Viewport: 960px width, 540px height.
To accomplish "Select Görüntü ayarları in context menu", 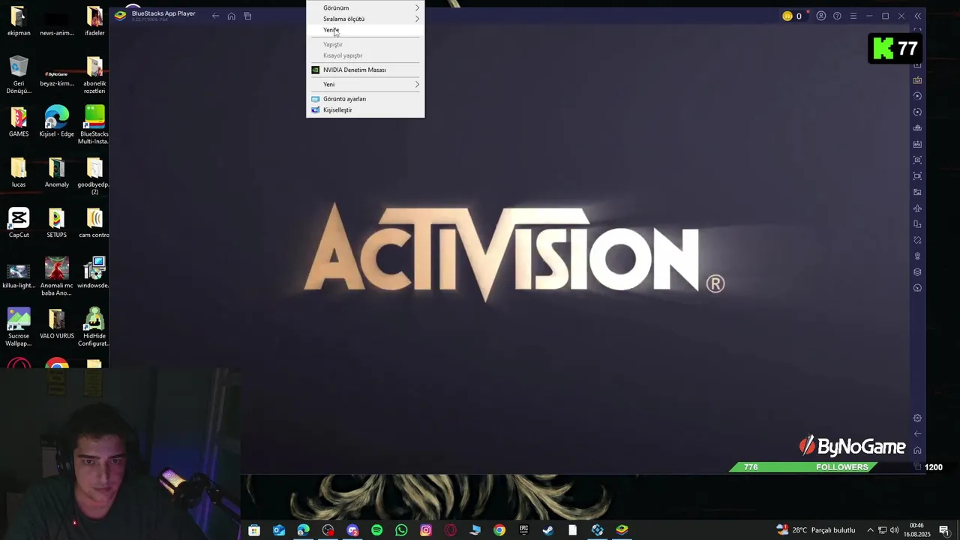I will point(365,99).
